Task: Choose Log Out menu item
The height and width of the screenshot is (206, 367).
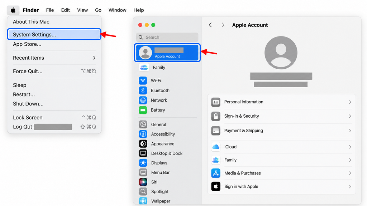Action: click(x=54, y=127)
